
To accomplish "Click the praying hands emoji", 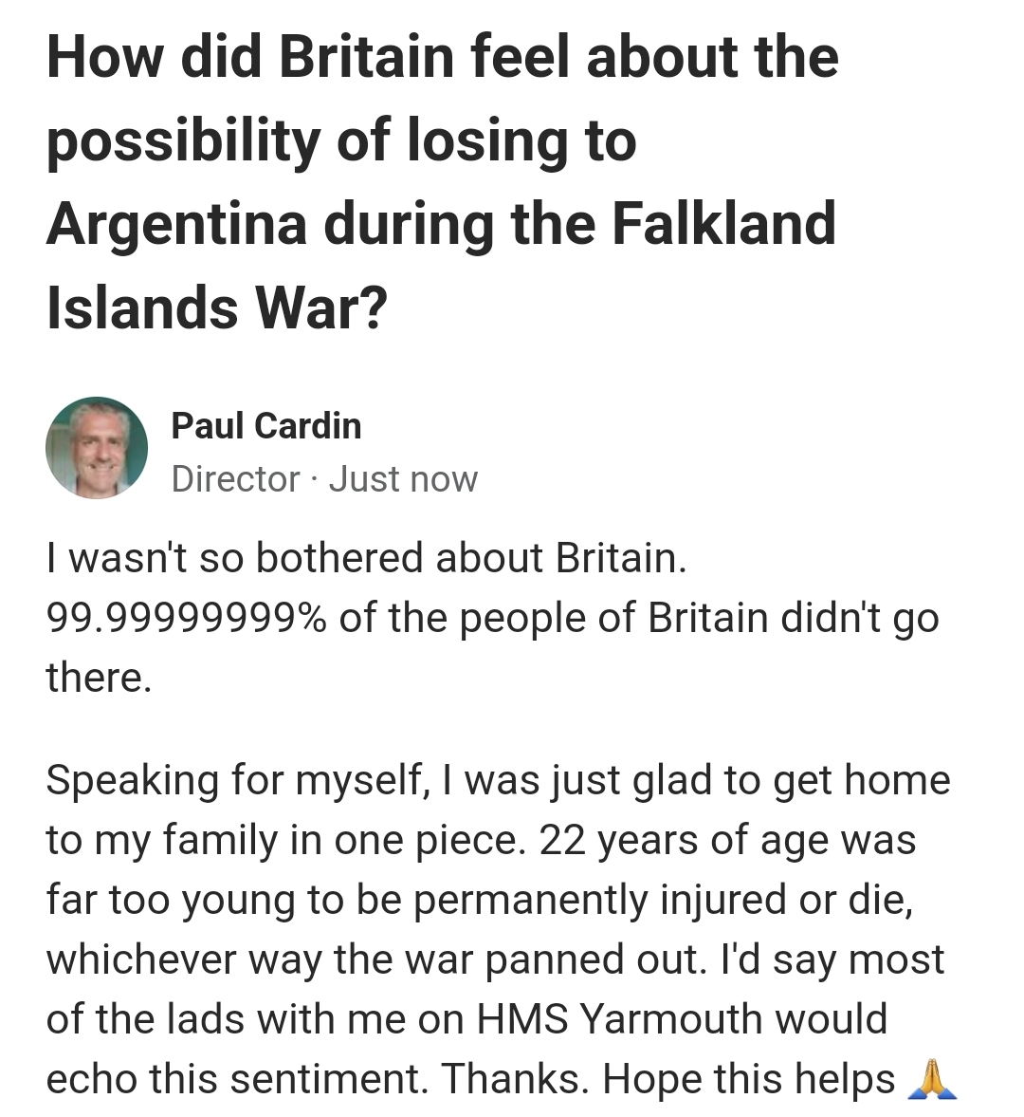I will pyautogui.click(x=932, y=1079).
